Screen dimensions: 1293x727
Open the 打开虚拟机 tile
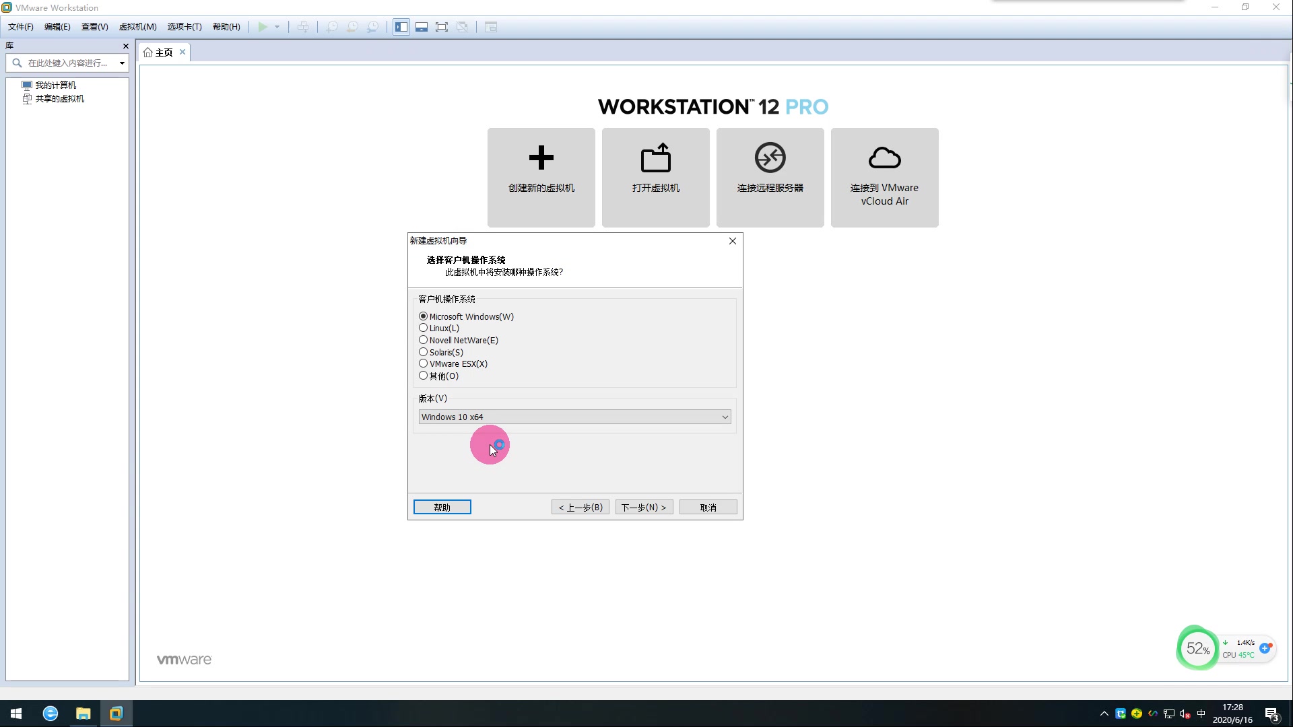pos(655,177)
